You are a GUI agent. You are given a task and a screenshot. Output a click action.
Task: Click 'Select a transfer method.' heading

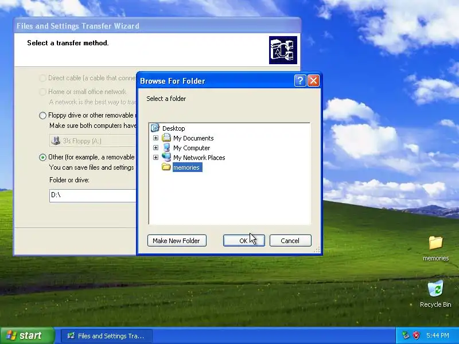click(x=68, y=43)
